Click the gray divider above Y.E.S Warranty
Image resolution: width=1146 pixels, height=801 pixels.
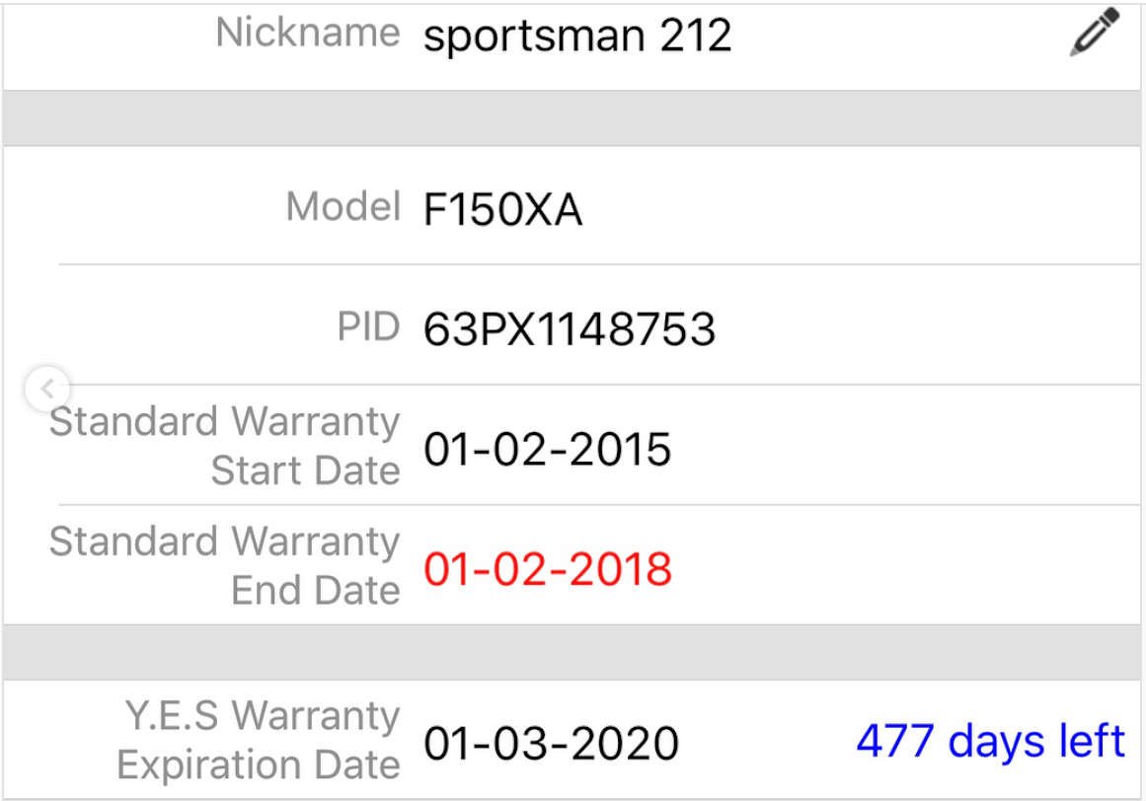coord(573,652)
